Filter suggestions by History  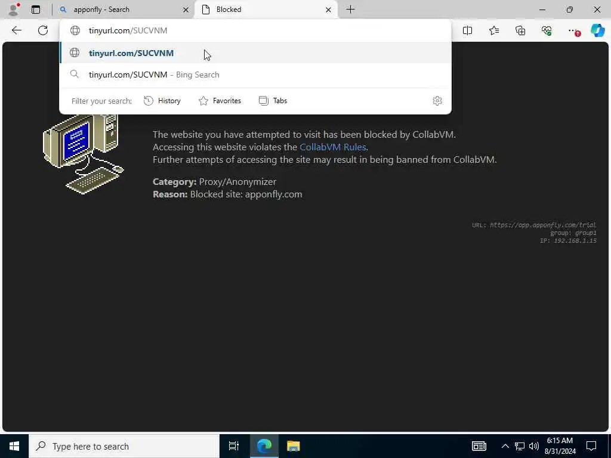[162, 101]
